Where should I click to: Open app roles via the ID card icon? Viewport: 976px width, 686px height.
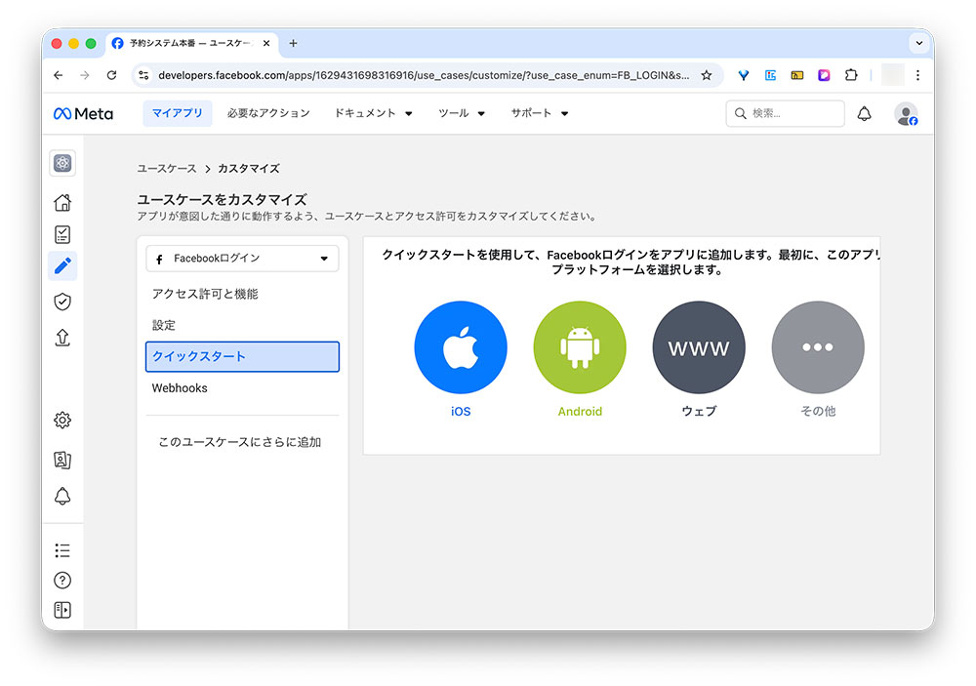62,460
